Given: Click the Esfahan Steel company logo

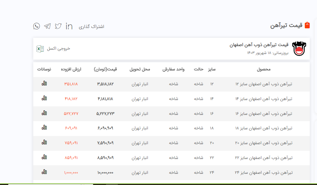Looking at the screenshot, I should click(299, 49).
